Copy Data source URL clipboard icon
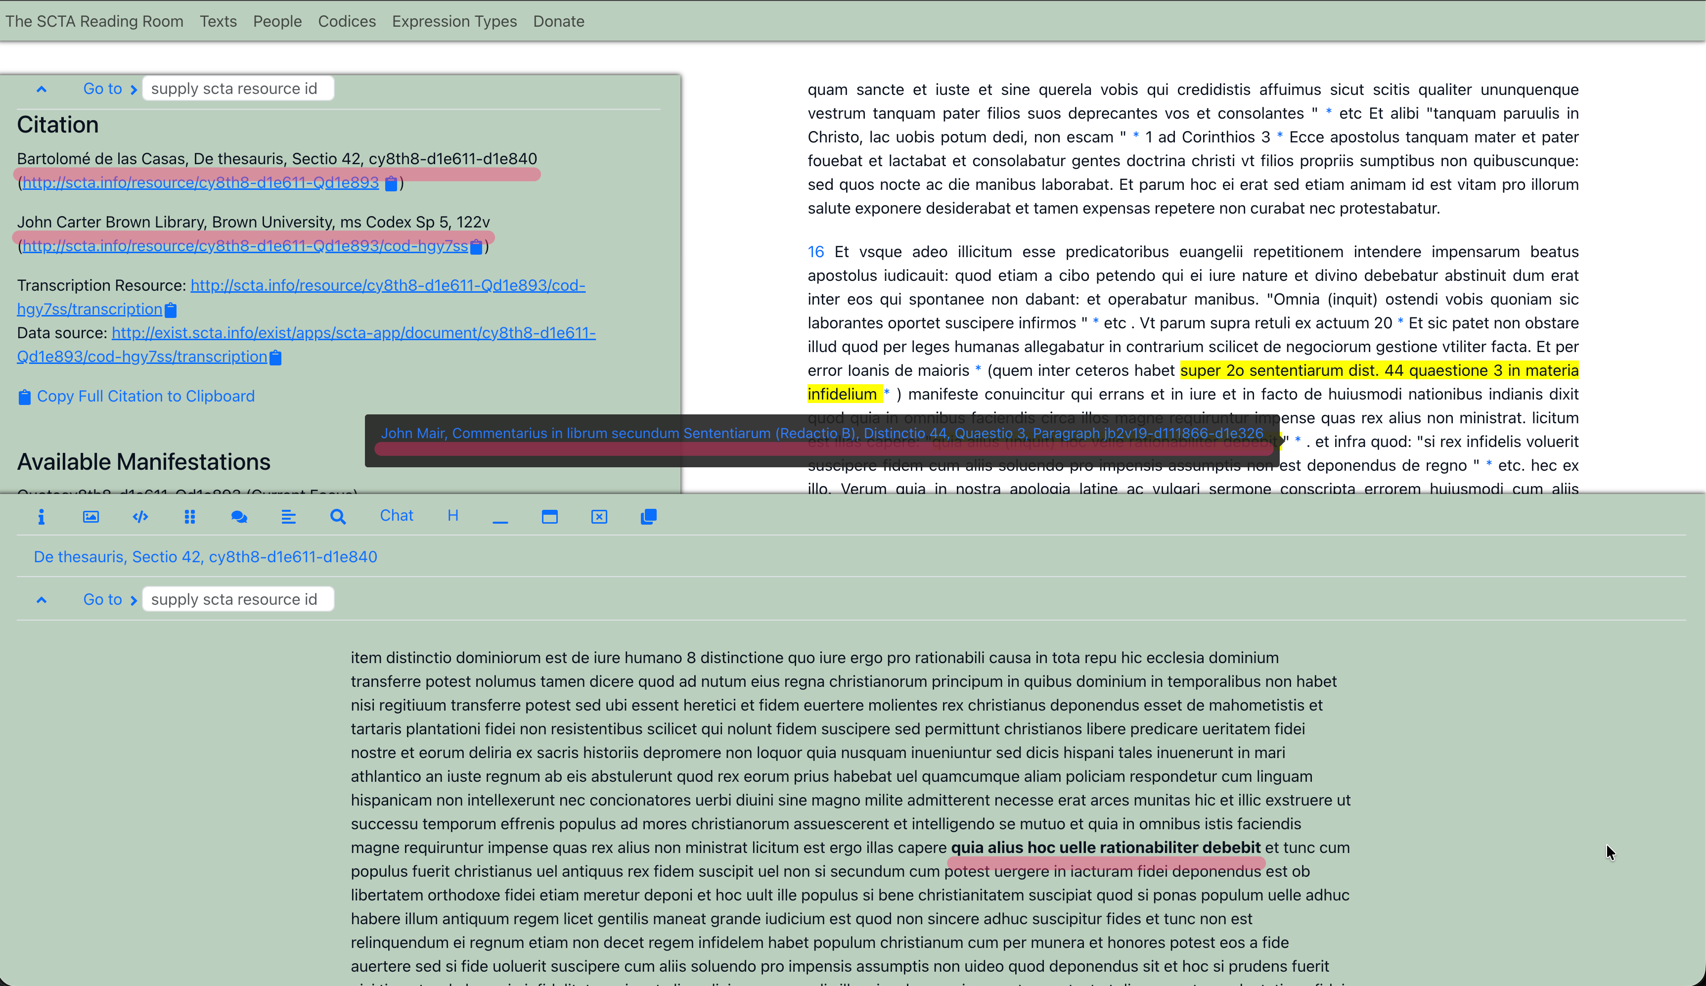 [275, 358]
